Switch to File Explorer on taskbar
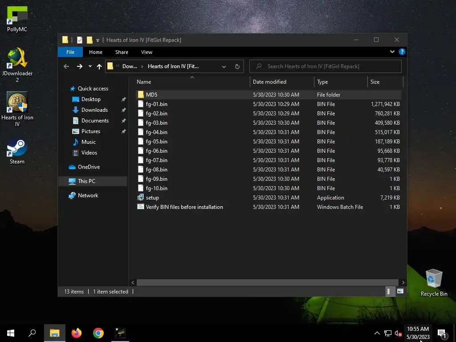Viewport: 456px width, 342px height. coord(54,333)
